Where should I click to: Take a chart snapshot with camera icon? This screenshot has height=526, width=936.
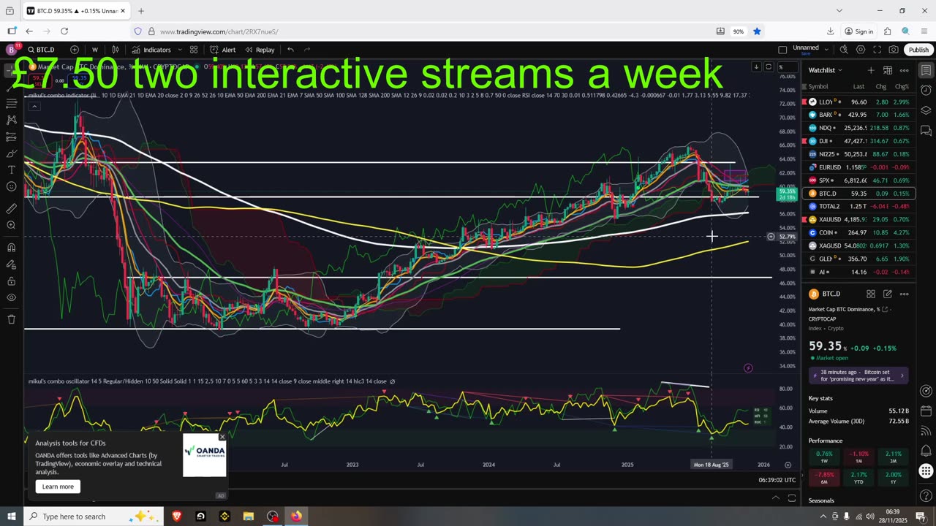[894, 50]
